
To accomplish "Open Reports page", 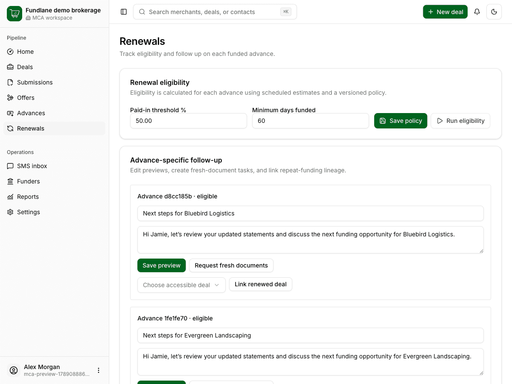I will (x=54, y=197).
